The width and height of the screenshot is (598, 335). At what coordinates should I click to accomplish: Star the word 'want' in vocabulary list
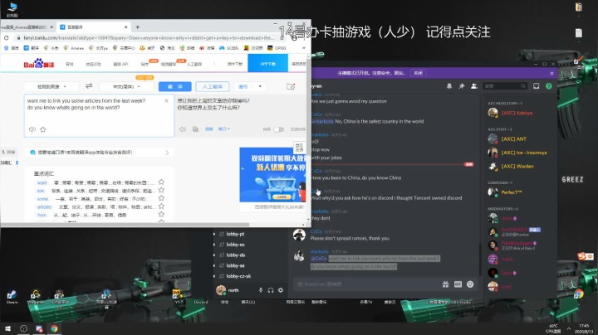(x=161, y=182)
